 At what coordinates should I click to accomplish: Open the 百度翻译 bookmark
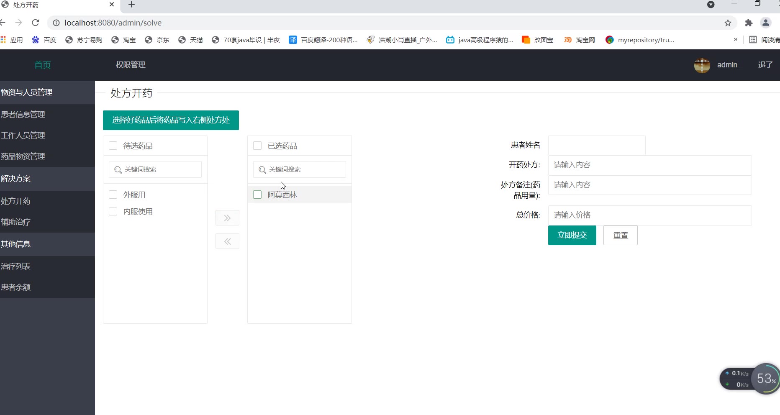[x=323, y=40]
